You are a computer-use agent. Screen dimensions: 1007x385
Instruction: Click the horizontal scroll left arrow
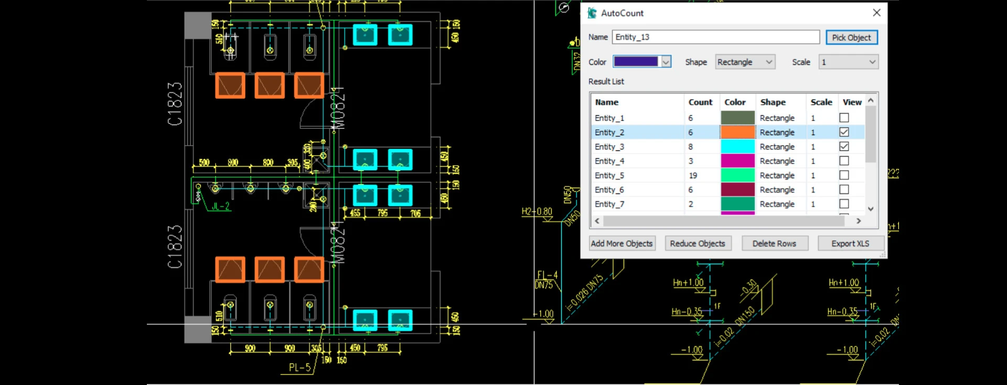point(597,221)
